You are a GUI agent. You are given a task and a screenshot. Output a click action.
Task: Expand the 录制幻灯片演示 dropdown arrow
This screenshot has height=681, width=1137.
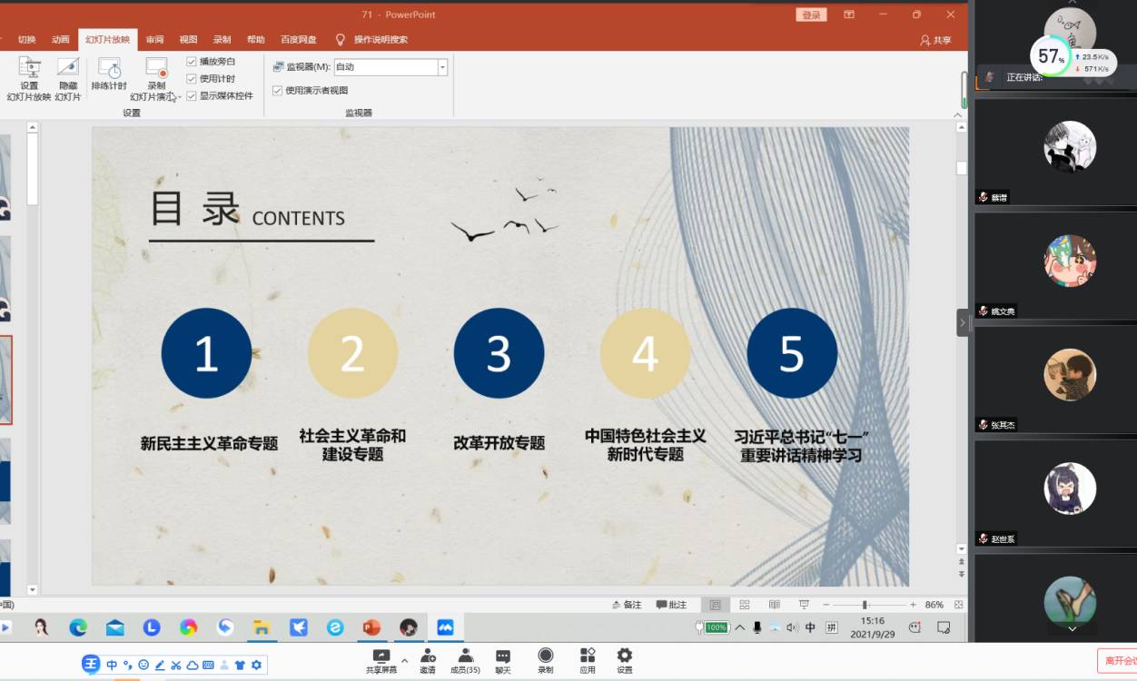(178, 97)
